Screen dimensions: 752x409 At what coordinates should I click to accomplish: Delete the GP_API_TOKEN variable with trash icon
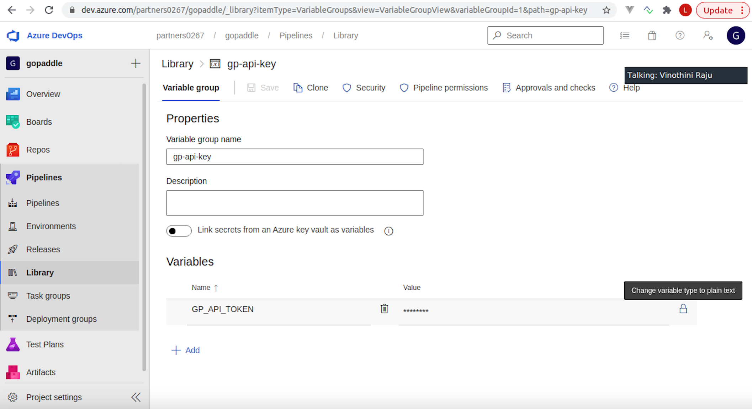[x=384, y=309]
